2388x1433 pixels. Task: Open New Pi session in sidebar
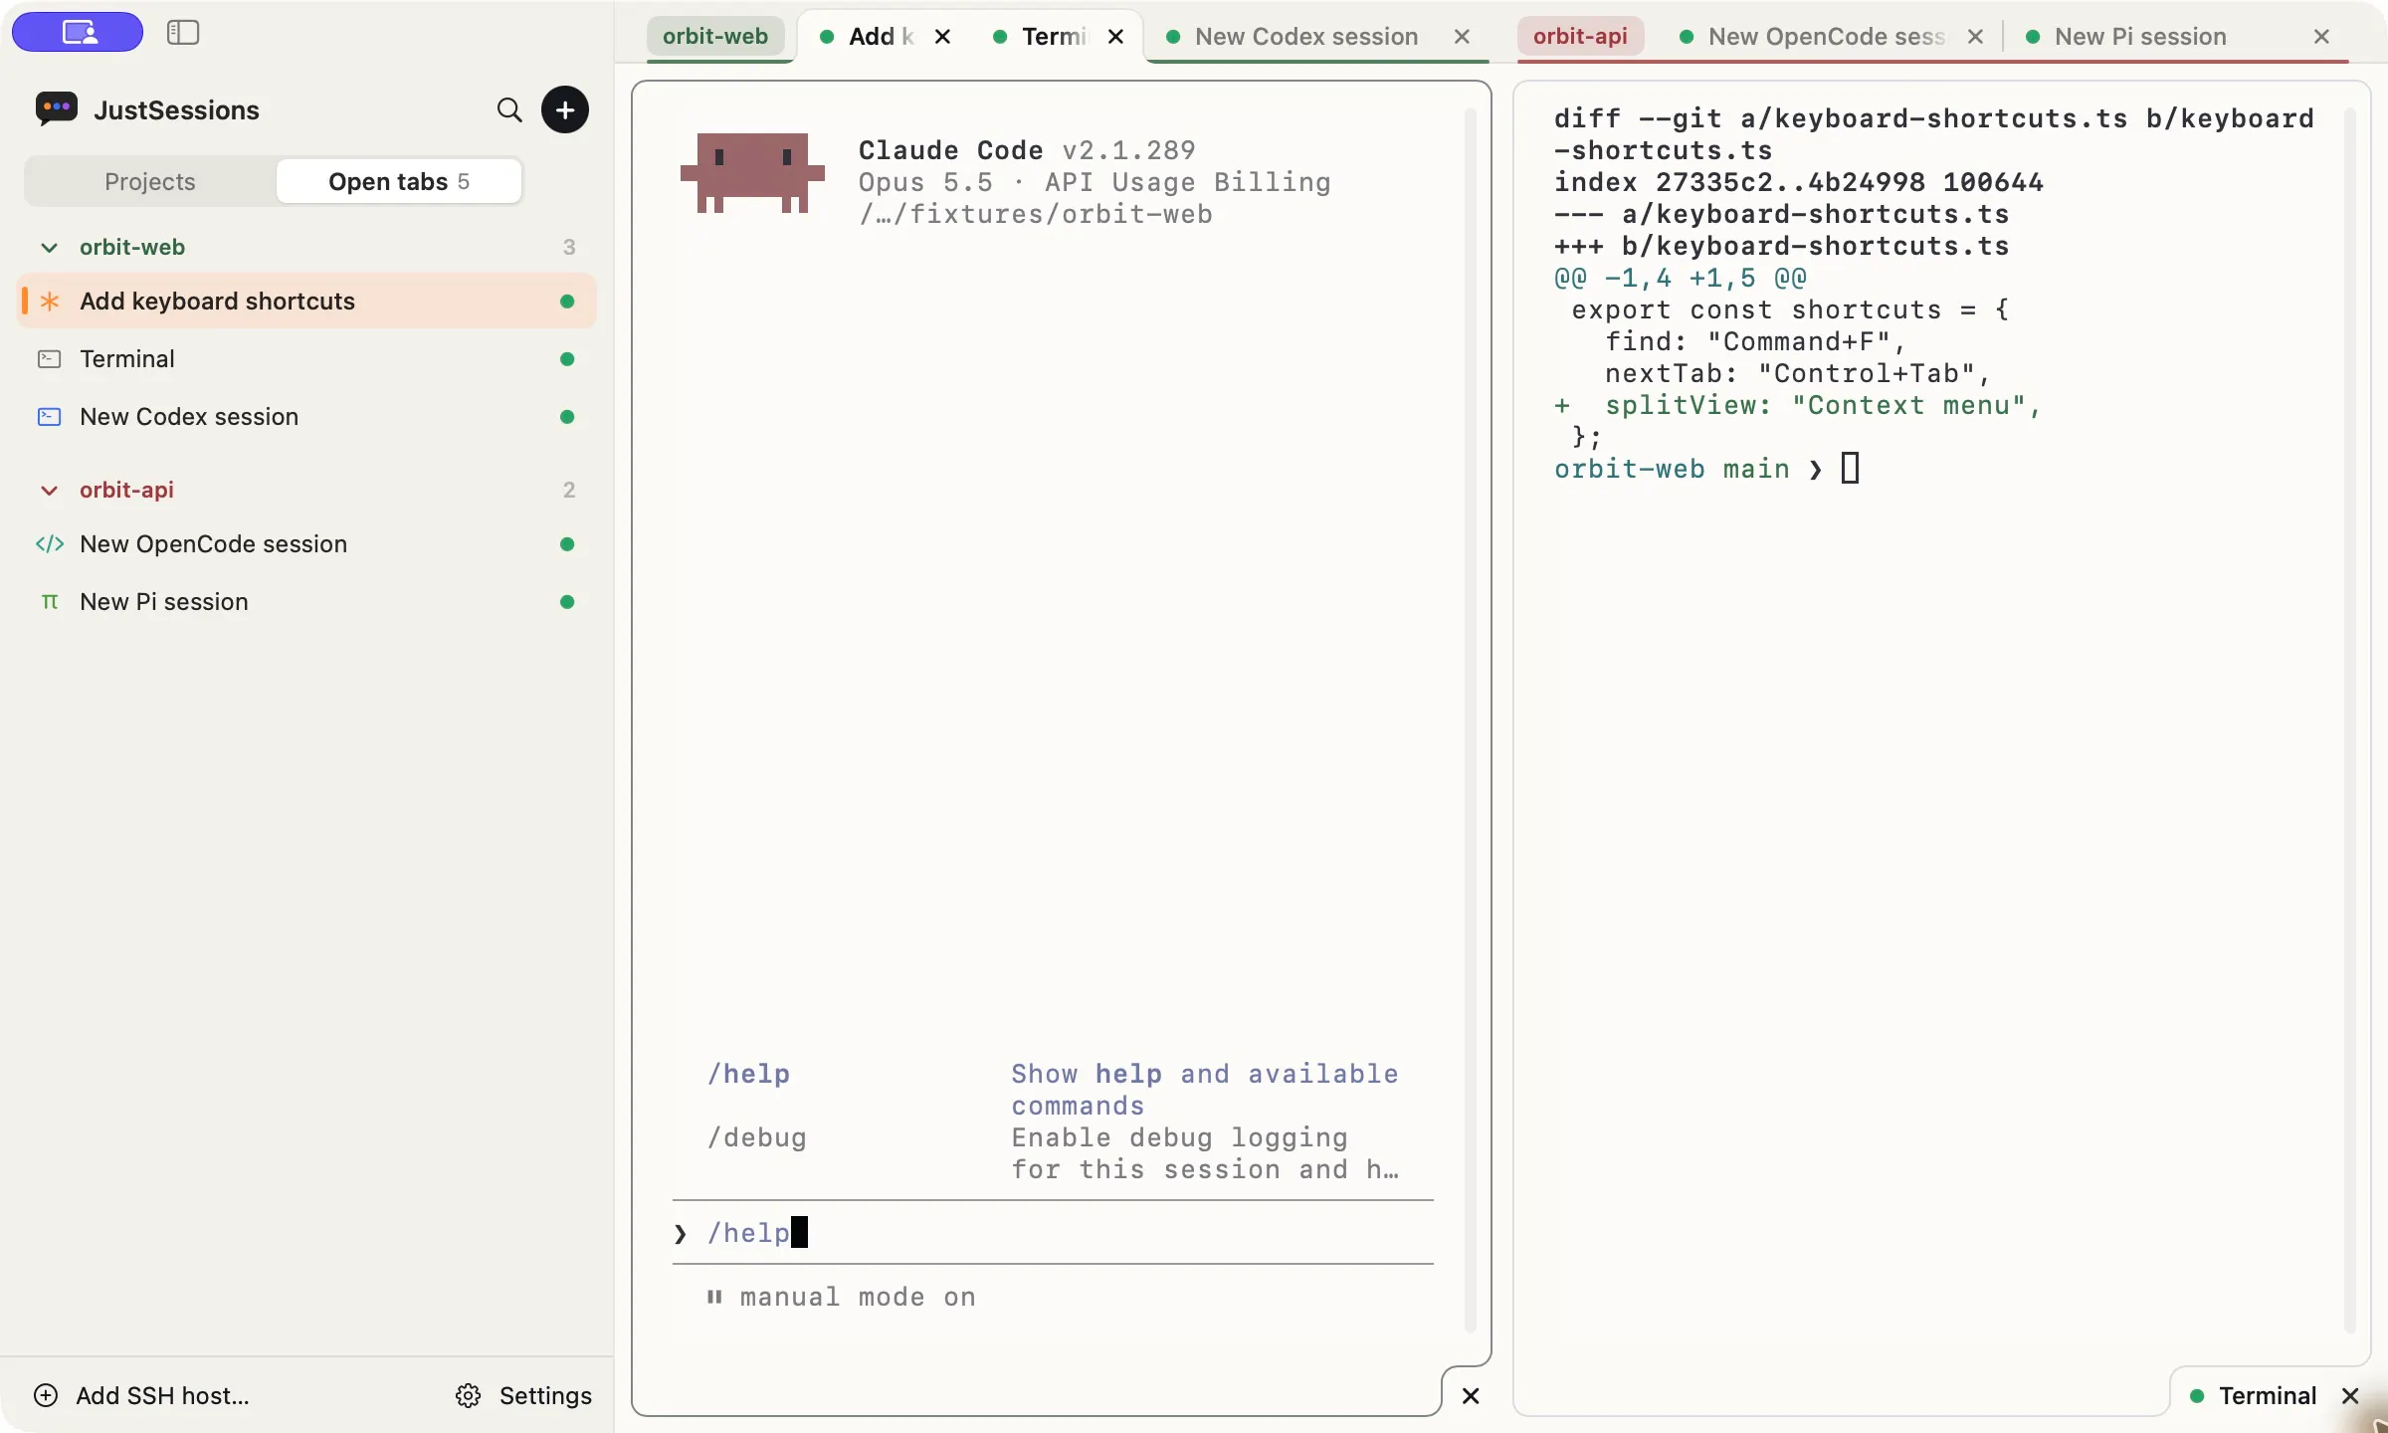[306, 601]
